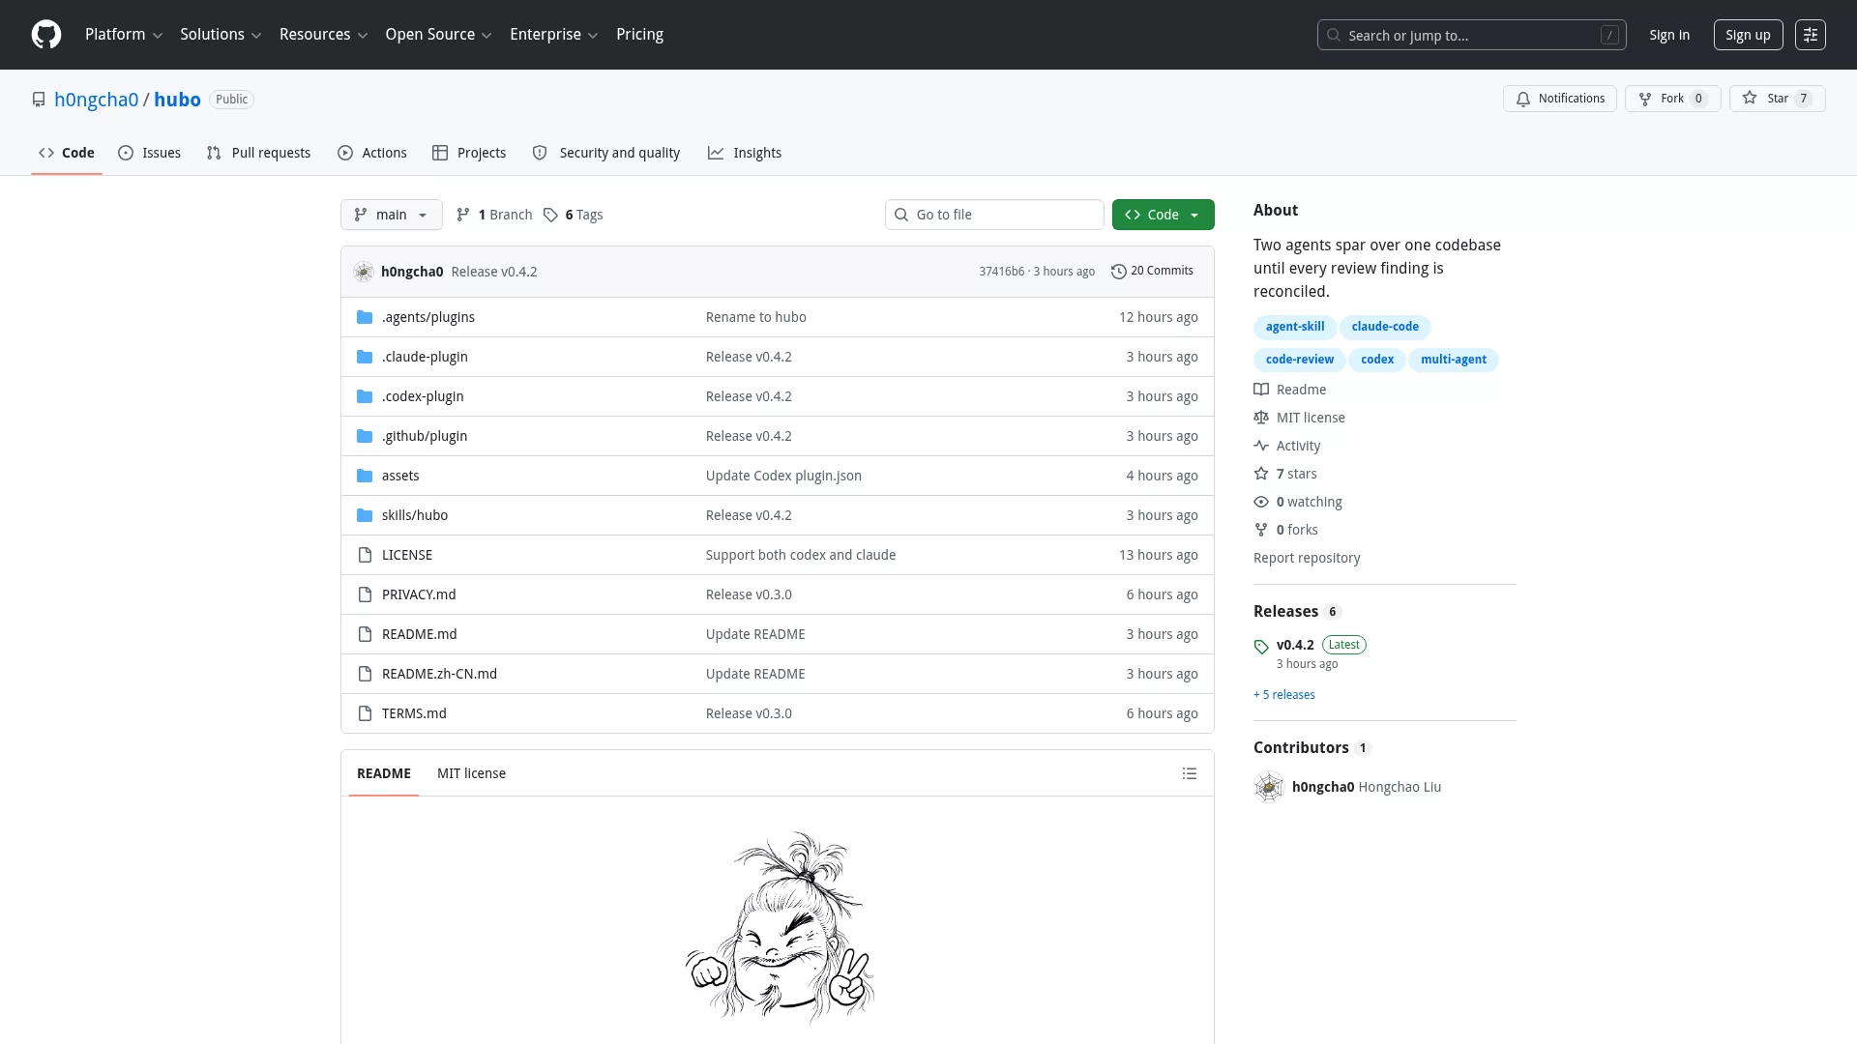Screen dimensions: 1857x1044
Task: Expand the Solutions menu
Action: click(x=221, y=35)
